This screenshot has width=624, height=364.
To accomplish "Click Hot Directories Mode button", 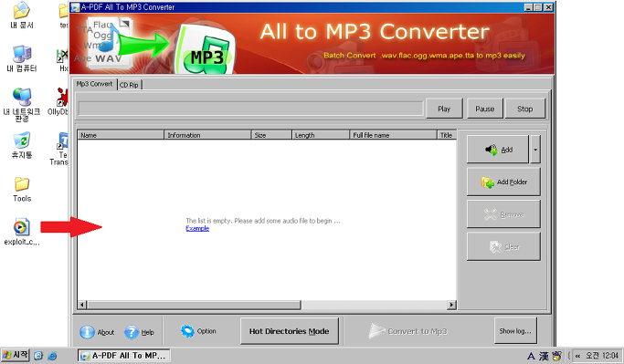I will [290, 331].
